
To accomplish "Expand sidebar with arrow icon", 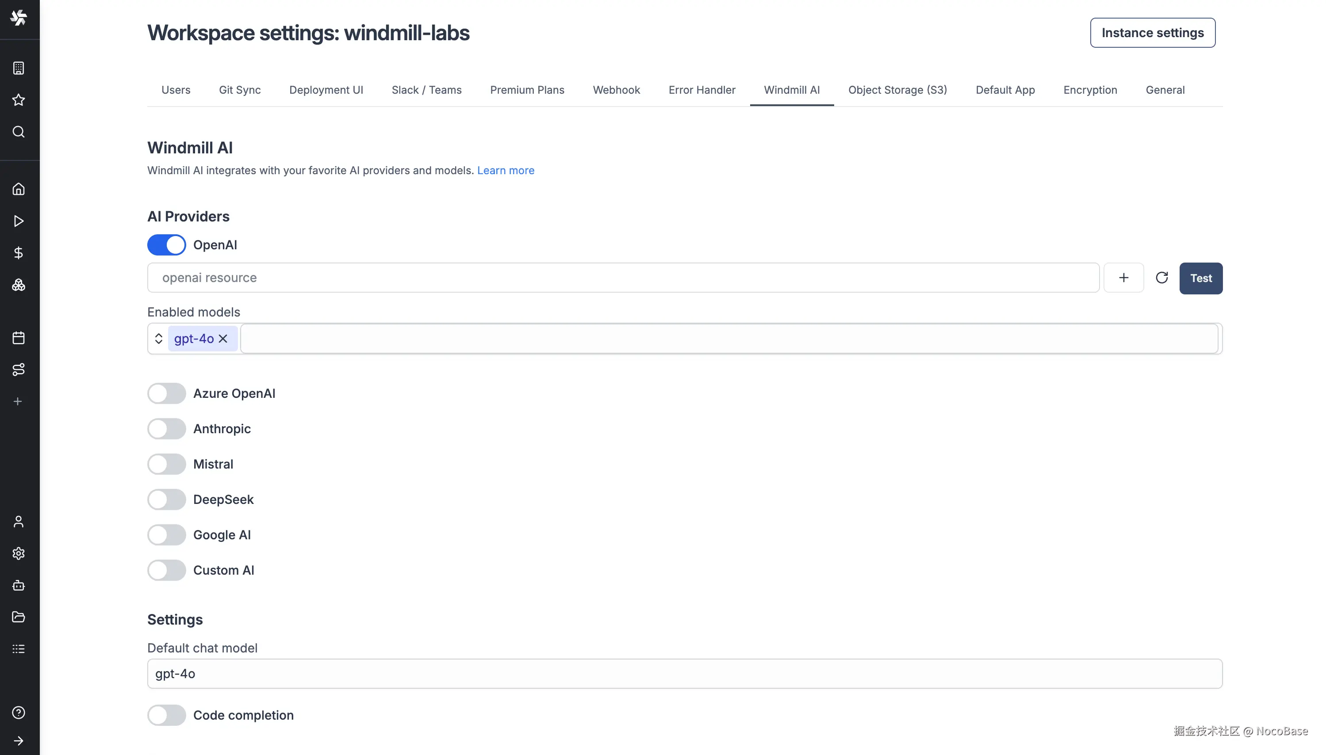I will click(x=19, y=740).
